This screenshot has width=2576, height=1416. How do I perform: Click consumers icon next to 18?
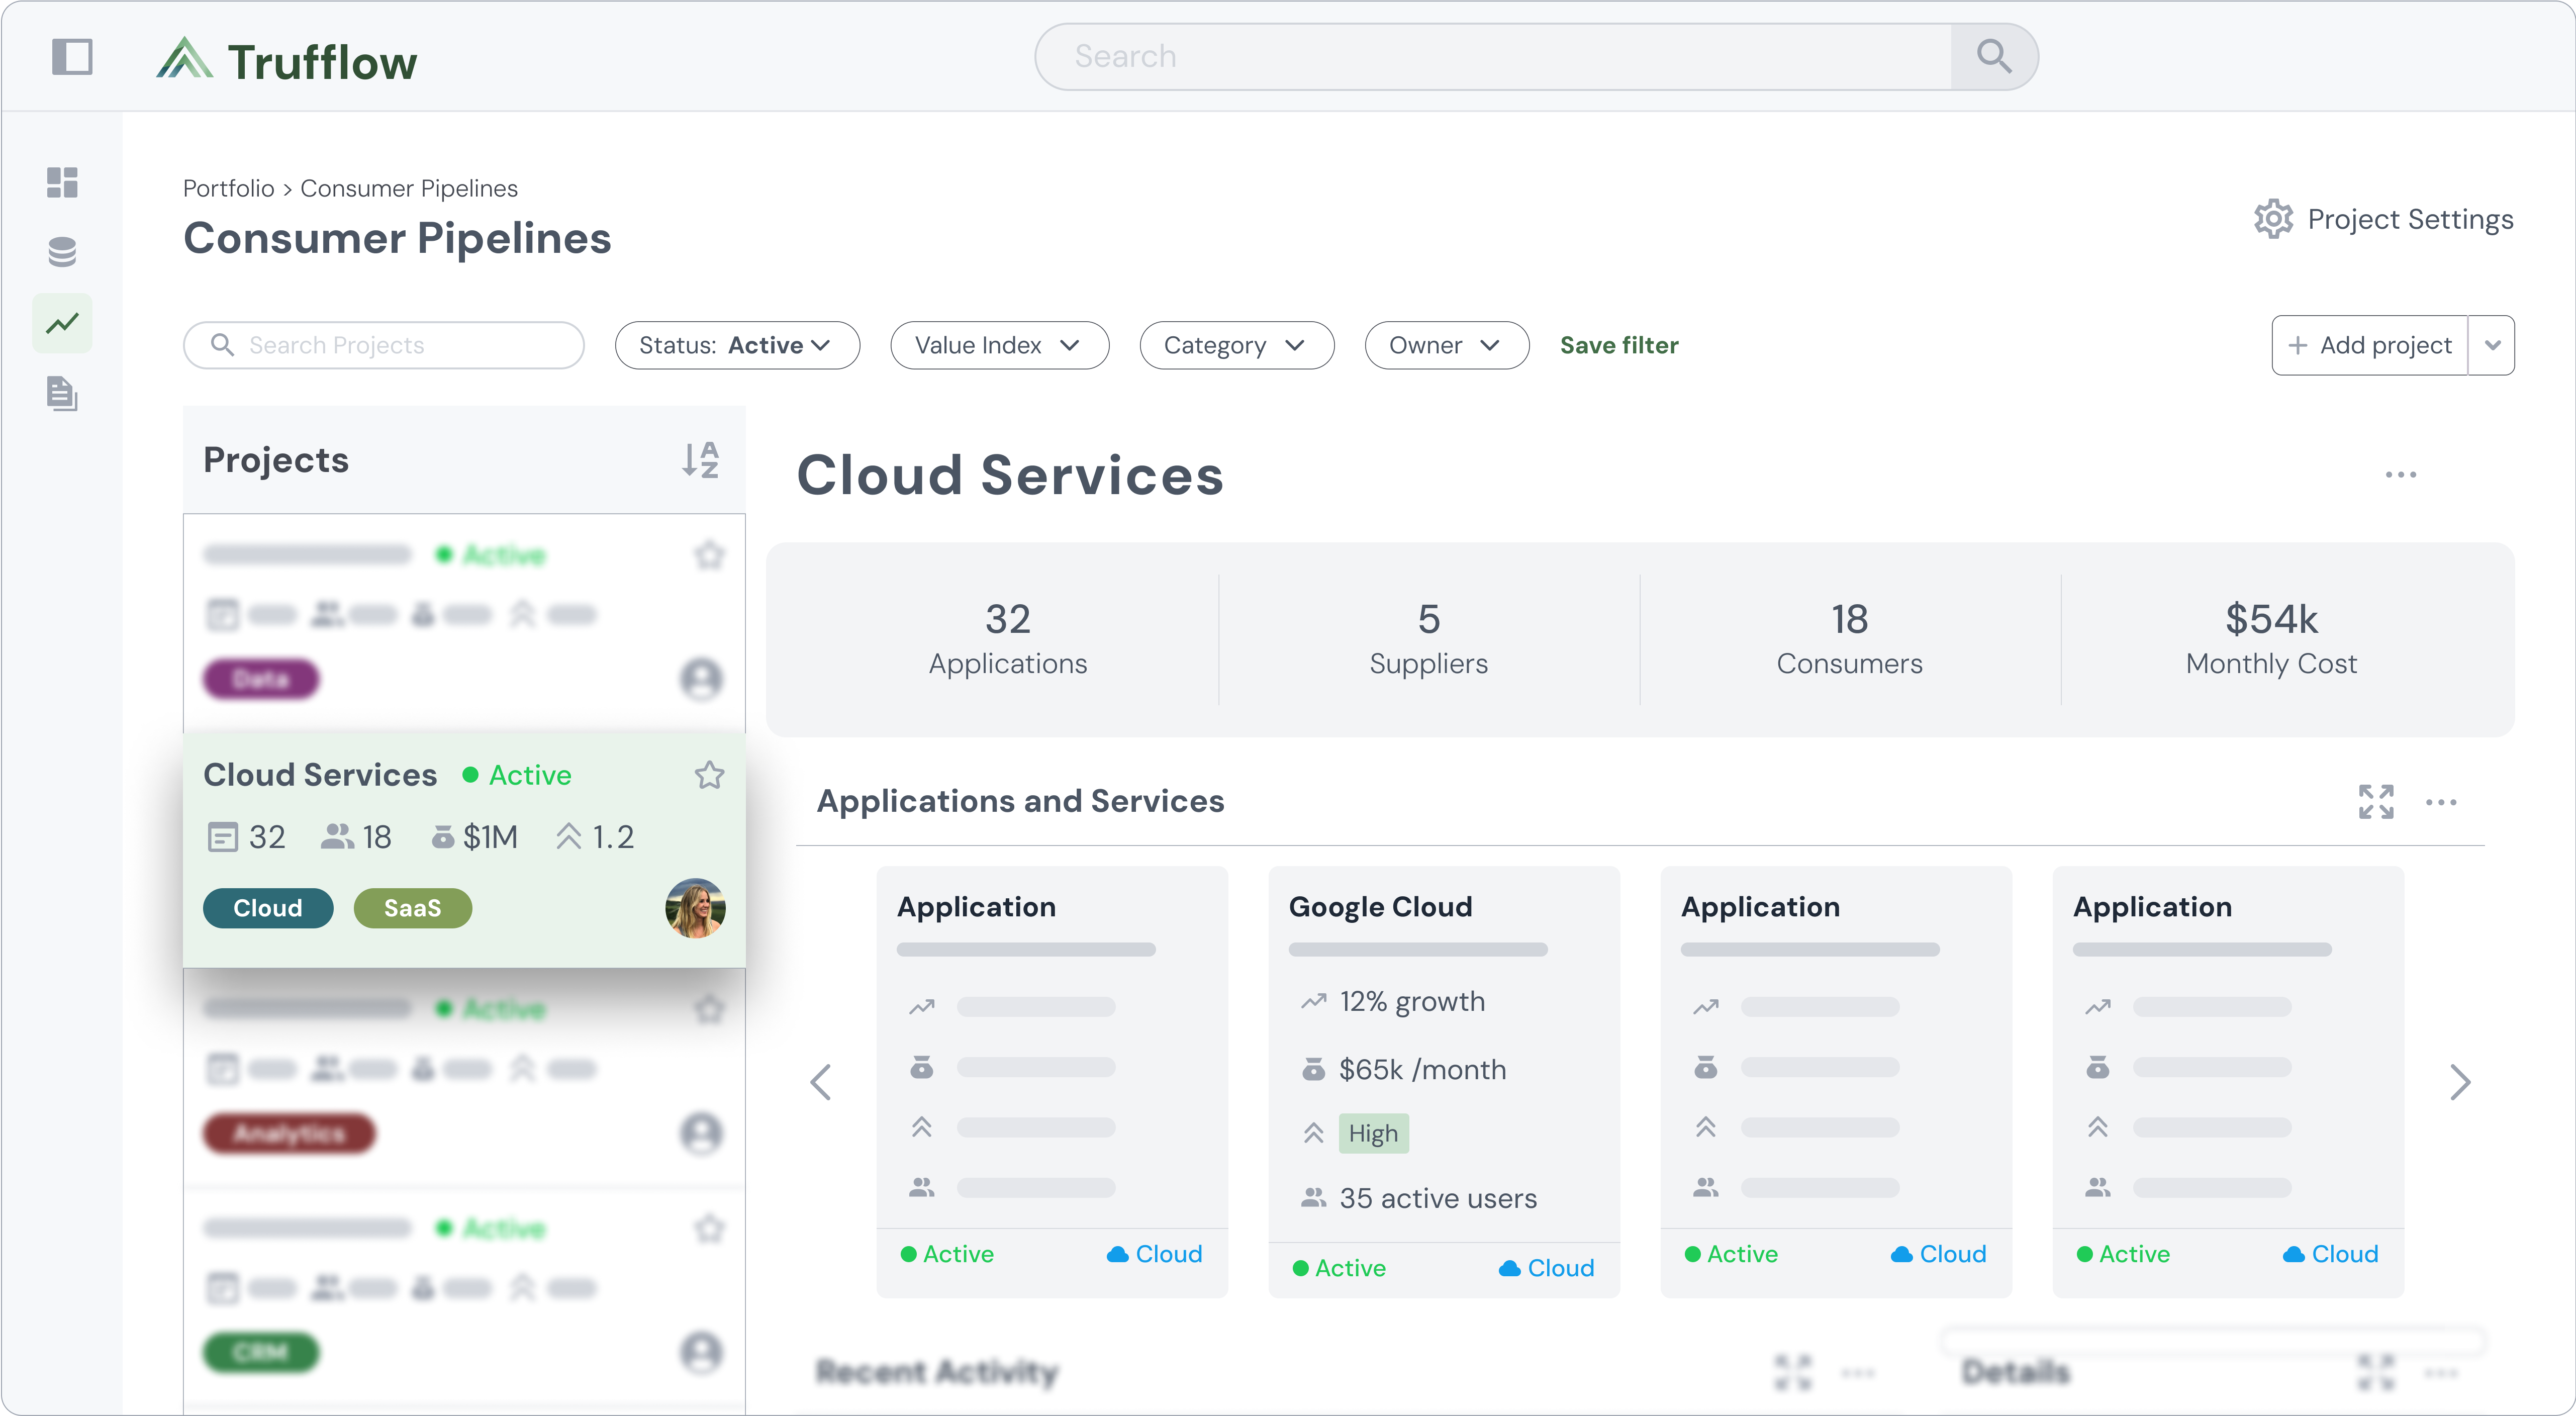(x=337, y=837)
